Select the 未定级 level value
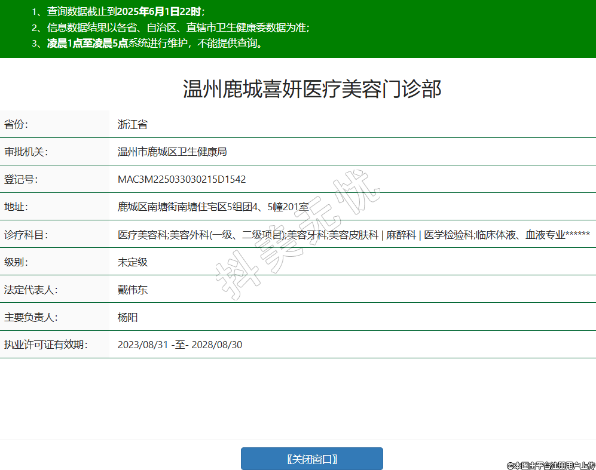Image resolution: width=596 pixels, height=470 pixels. [x=133, y=262]
